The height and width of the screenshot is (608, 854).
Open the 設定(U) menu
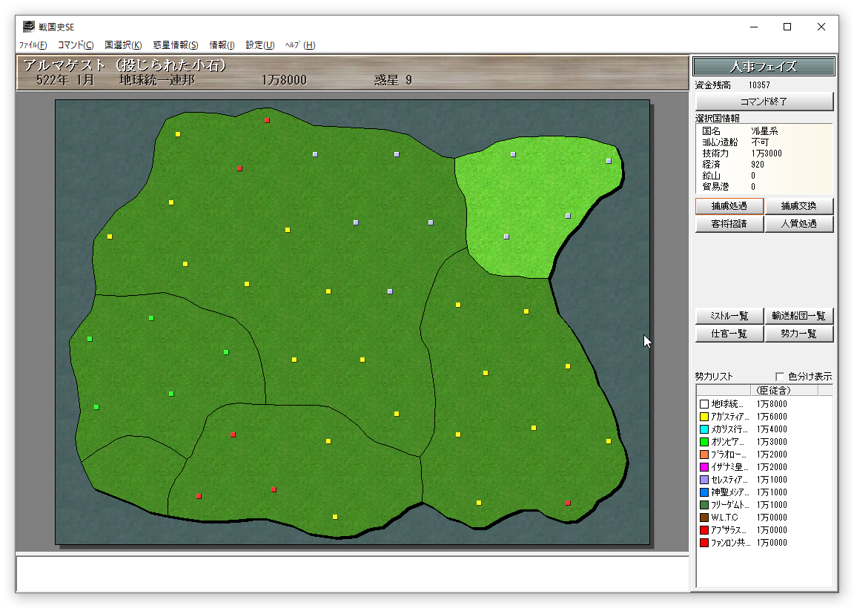tap(259, 45)
